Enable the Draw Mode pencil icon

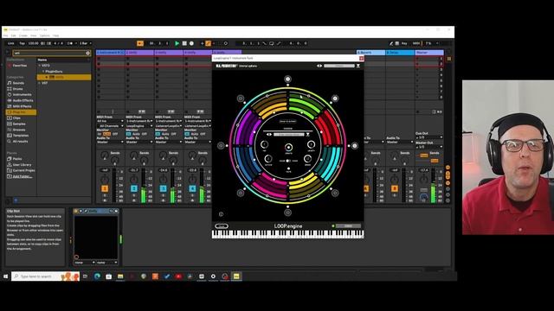[391, 43]
